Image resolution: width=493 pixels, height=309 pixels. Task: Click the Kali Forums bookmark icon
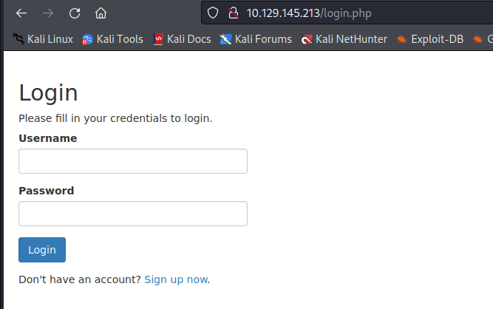(x=225, y=39)
